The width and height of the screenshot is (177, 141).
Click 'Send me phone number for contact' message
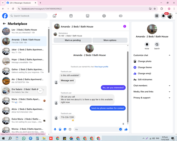[108, 108]
